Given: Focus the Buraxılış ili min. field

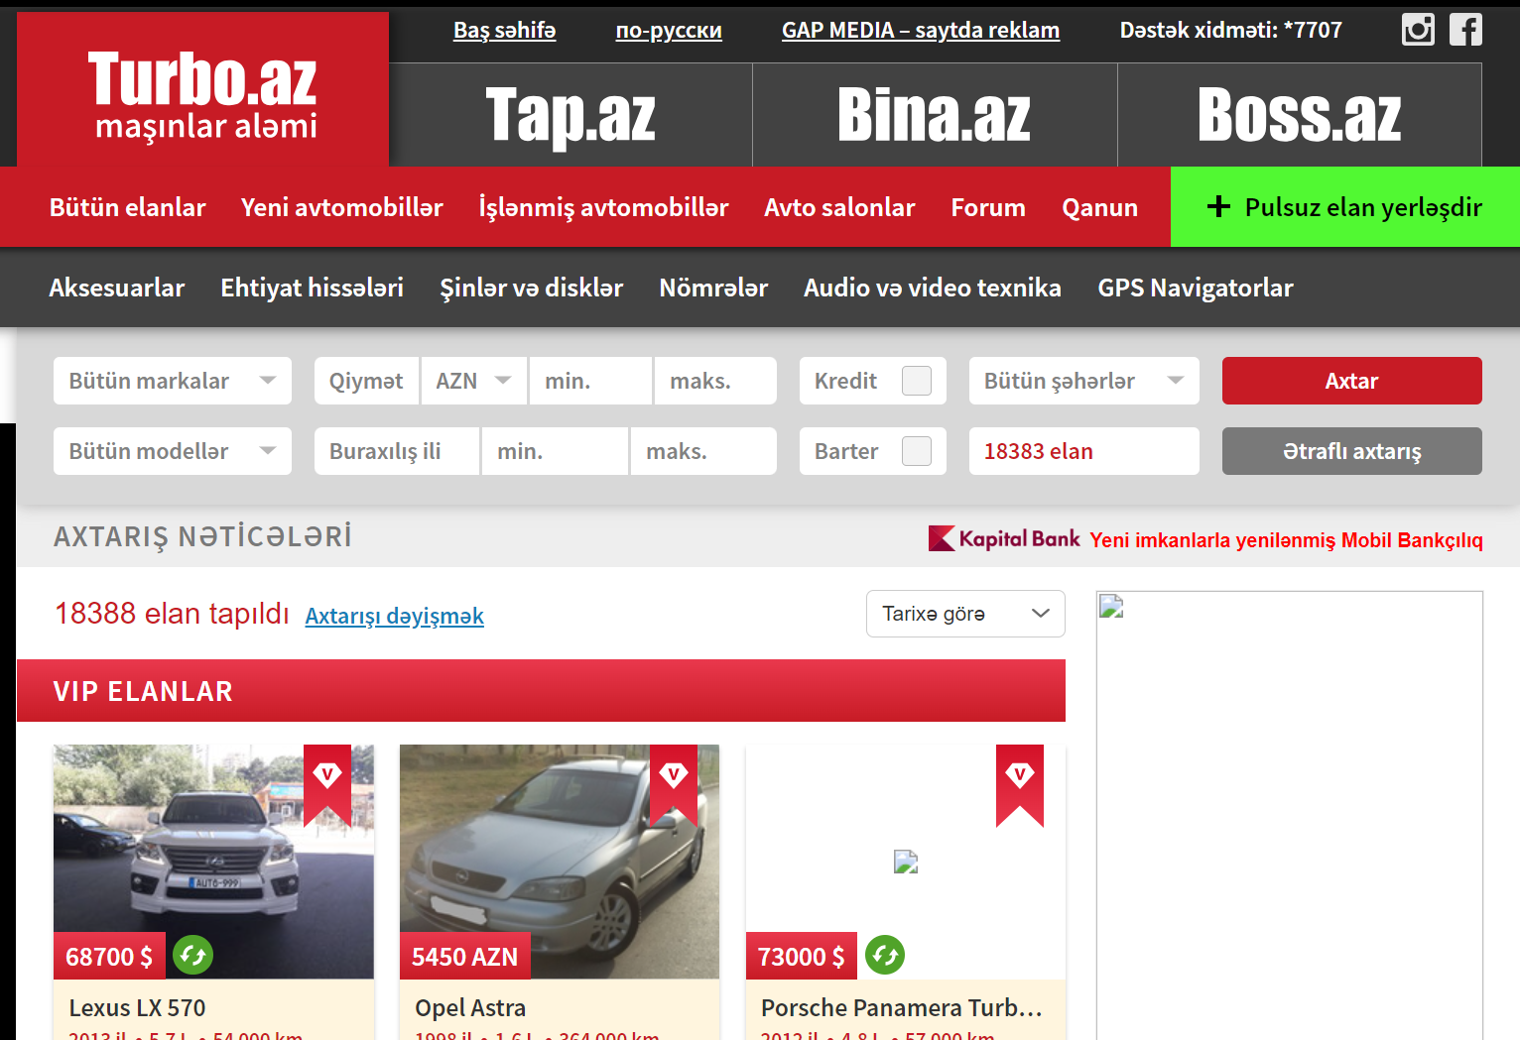Looking at the screenshot, I should [x=555, y=451].
